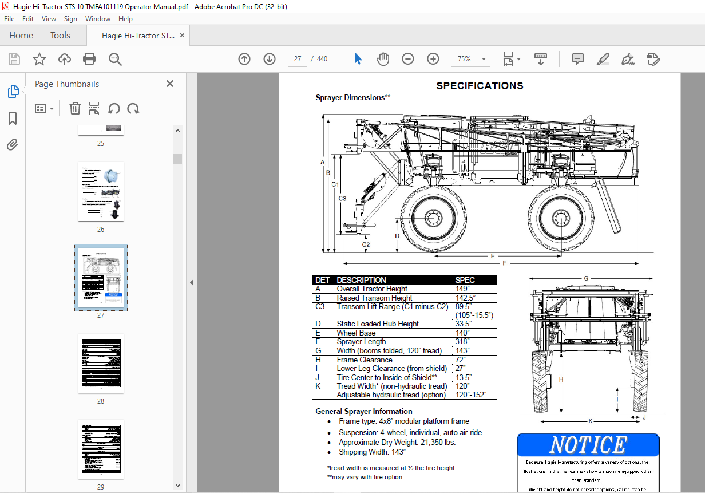Open the Bookmarks sidebar panel
Image resolution: width=705 pixels, height=493 pixels.
[x=13, y=119]
